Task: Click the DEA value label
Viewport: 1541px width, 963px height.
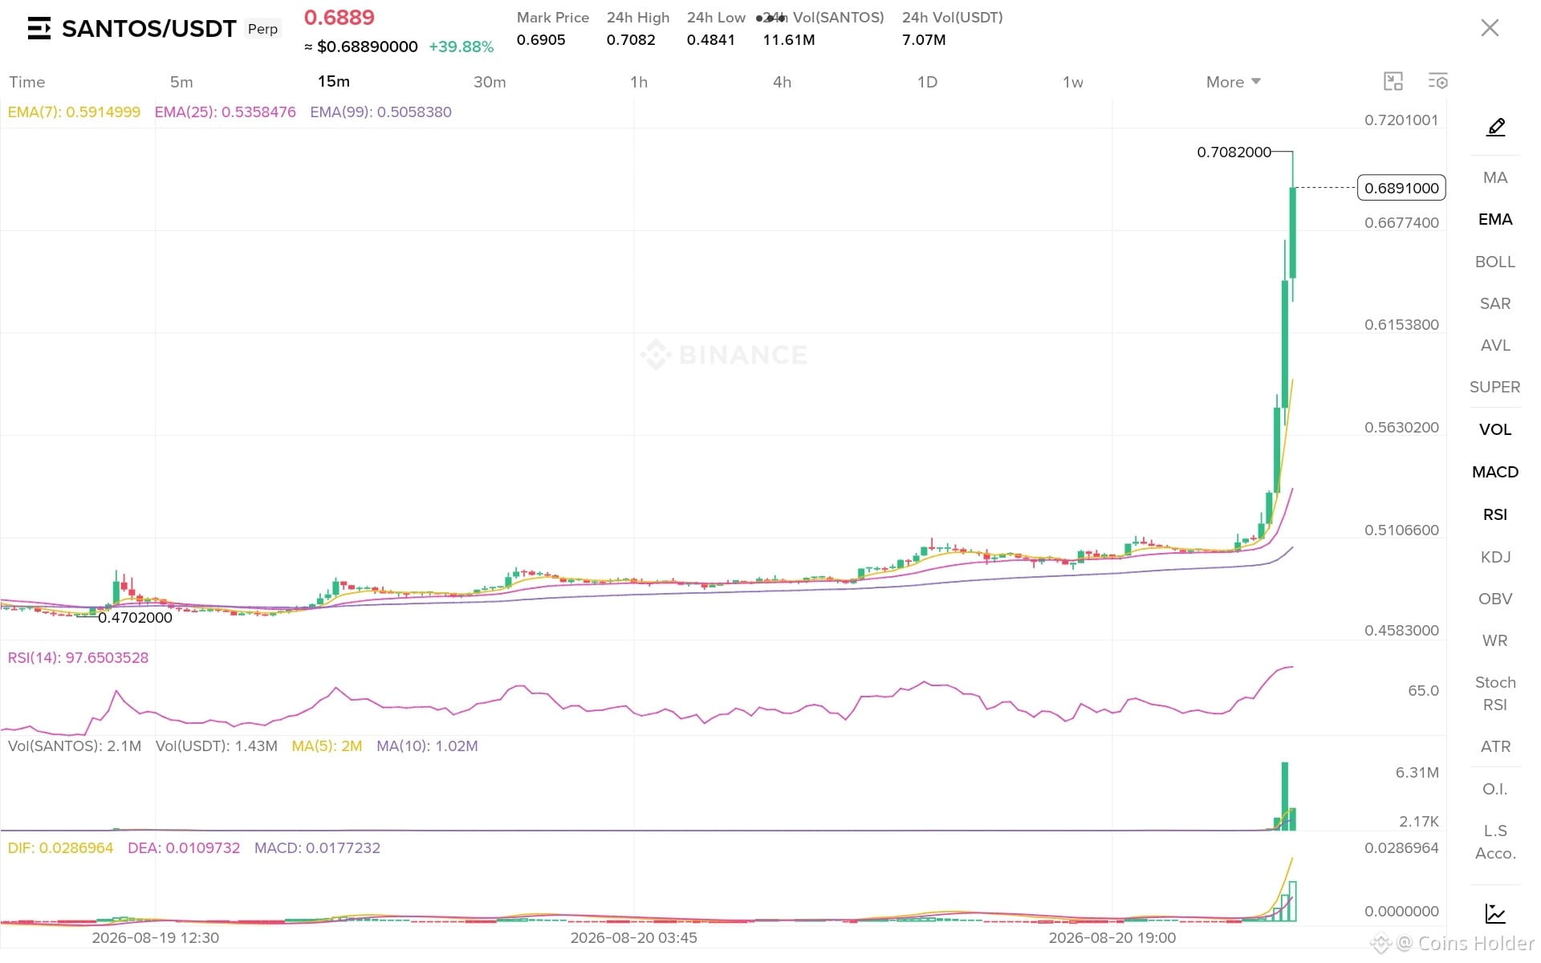Action: 184,848
